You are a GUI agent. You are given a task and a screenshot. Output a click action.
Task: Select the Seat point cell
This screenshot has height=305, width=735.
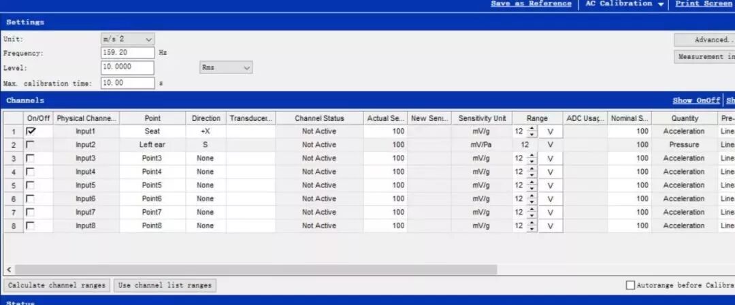(152, 132)
